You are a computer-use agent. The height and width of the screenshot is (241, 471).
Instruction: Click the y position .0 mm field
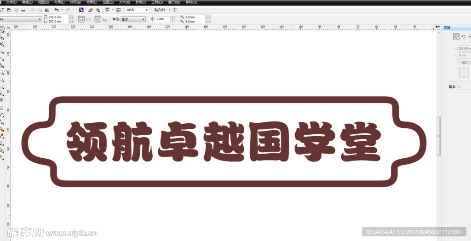point(464,55)
